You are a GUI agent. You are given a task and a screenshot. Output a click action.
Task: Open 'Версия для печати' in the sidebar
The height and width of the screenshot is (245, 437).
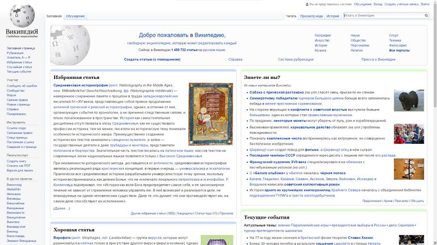tap(20, 170)
